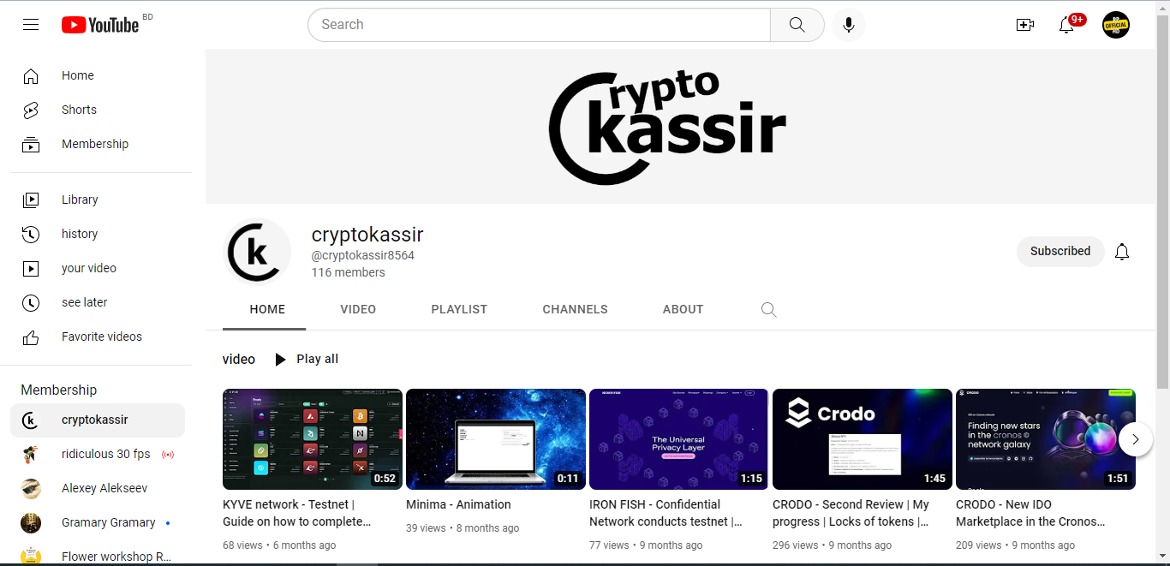The image size is (1170, 566).
Task: Toggle channel notification bell beside Subscribed
Action: click(x=1122, y=252)
